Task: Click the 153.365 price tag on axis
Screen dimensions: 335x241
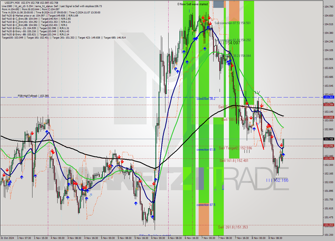Action: [329, 97]
